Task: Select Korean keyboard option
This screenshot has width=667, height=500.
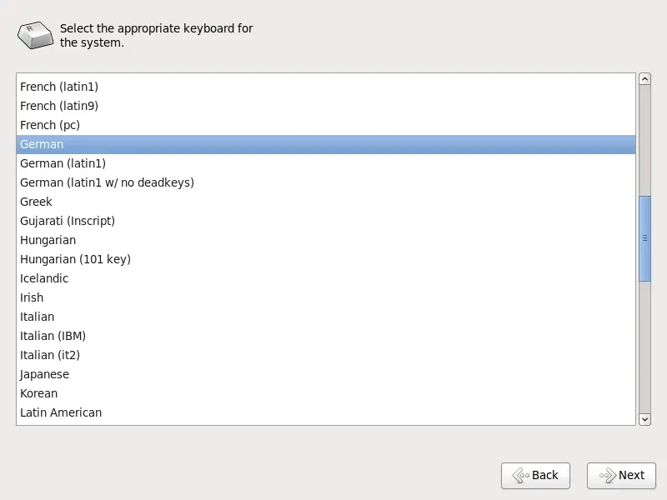Action: [x=326, y=393]
